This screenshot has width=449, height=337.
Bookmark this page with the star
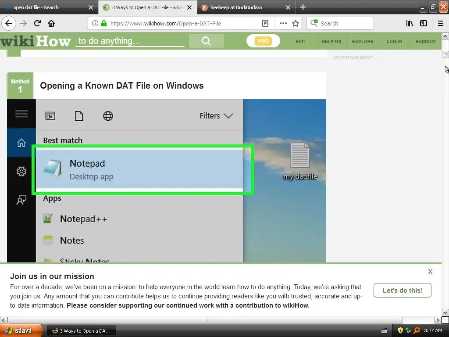(296, 23)
